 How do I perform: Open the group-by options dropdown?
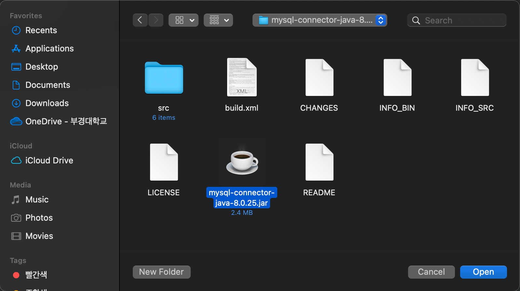pyautogui.click(x=218, y=20)
